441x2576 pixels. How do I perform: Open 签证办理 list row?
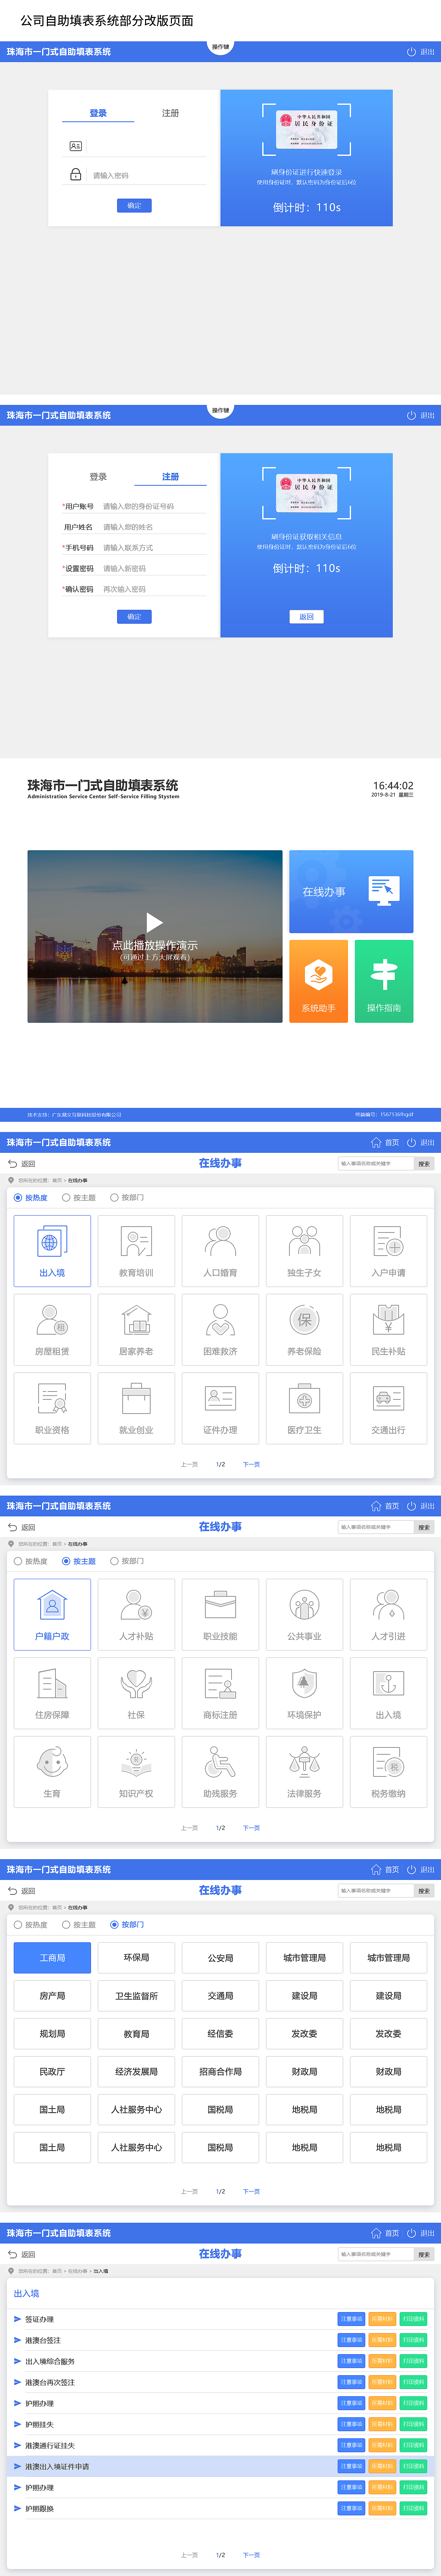pyautogui.click(x=220, y=2319)
